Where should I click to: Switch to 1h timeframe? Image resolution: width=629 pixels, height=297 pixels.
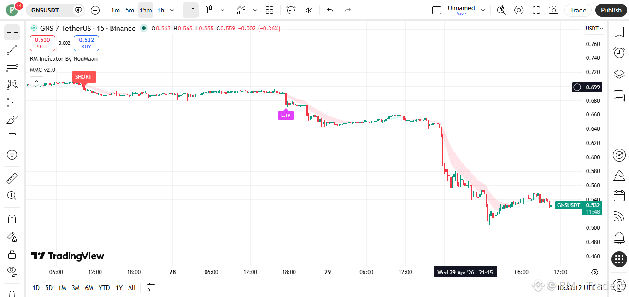[161, 10]
